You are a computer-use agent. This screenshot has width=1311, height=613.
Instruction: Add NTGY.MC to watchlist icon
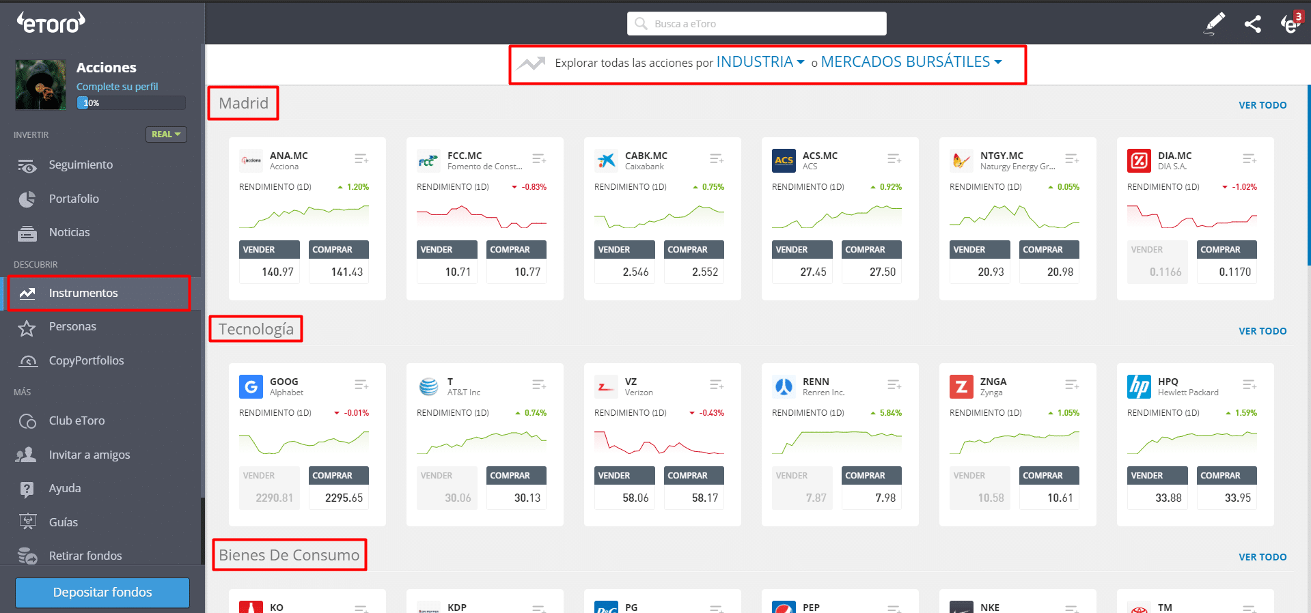(x=1072, y=159)
